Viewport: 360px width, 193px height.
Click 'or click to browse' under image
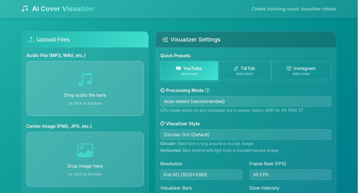pyautogui.click(x=85, y=174)
